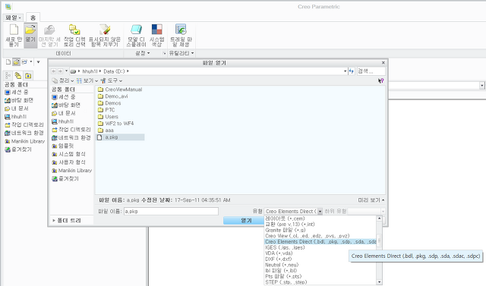
Task: Open the customize quick access toolbar arrow
Action: click(38, 62)
